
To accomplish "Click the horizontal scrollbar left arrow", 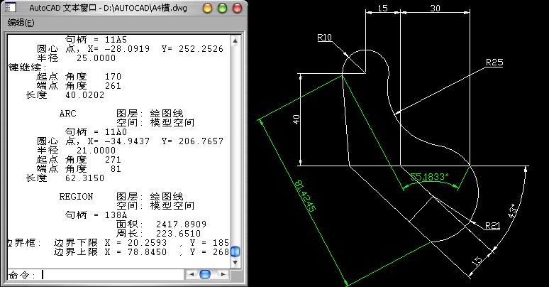I will [x=192, y=274].
